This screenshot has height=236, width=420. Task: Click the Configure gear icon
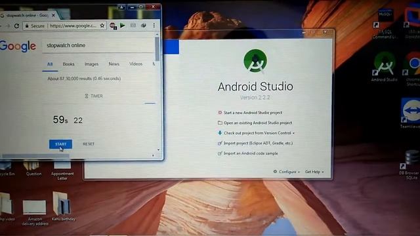[x=275, y=172]
